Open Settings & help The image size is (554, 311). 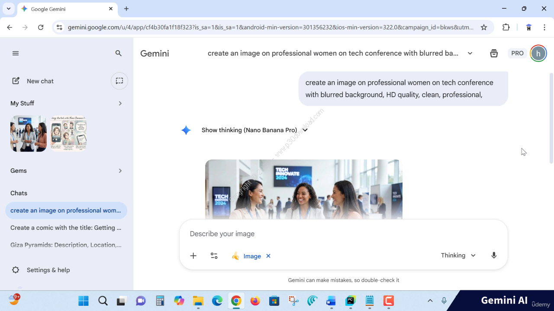(x=48, y=270)
